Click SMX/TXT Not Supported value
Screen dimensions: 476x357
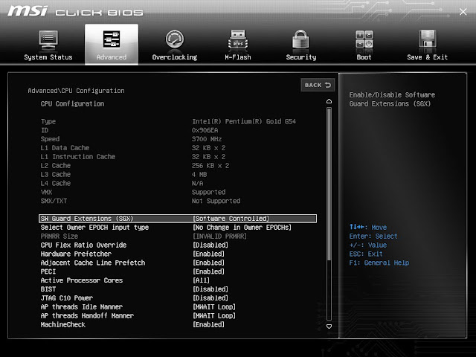click(x=216, y=201)
